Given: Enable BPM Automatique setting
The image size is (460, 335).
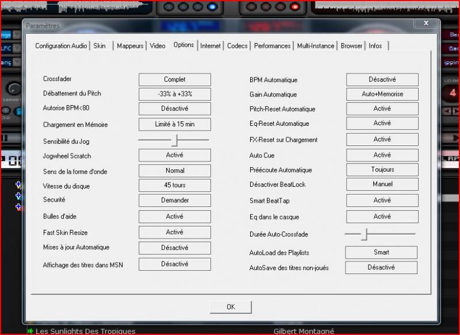Looking at the screenshot, I should click(382, 80).
